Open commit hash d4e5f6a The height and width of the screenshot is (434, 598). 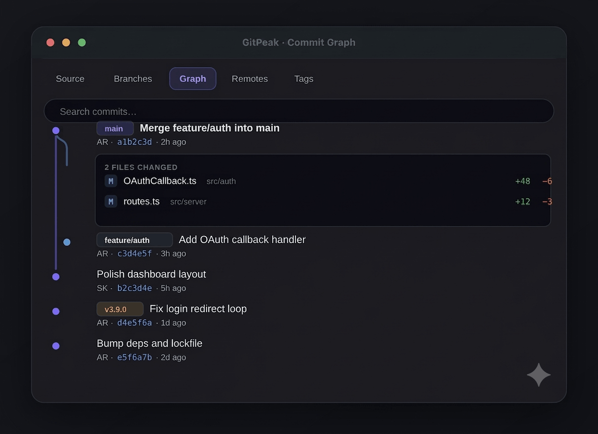click(x=135, y=323)
